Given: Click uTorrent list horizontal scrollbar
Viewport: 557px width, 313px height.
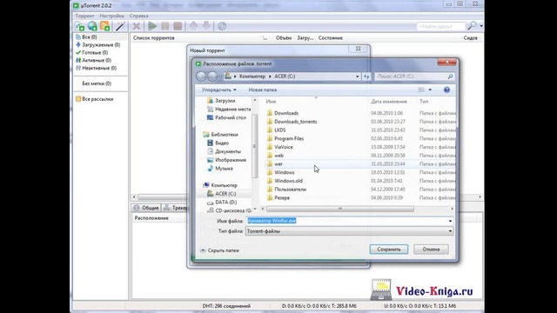Looking at the screenshot, I should [x=163, y=197].
